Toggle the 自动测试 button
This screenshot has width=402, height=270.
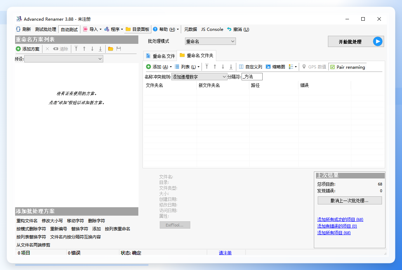[x=69, y=29]
